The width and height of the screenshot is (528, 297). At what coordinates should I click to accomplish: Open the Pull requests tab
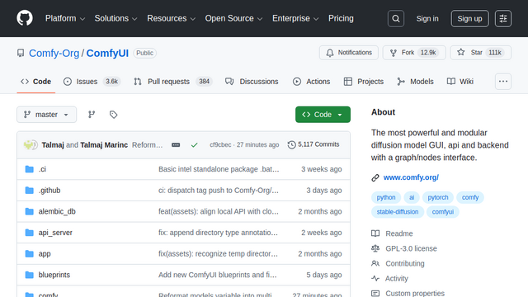click(173, 82)
